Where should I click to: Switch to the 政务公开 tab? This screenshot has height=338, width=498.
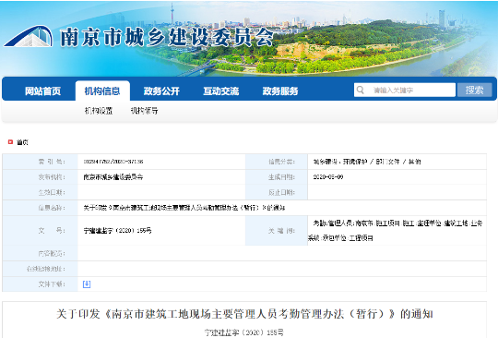161,91
